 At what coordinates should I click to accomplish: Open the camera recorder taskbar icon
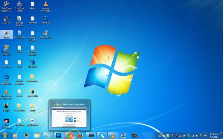tap(134, 136)
